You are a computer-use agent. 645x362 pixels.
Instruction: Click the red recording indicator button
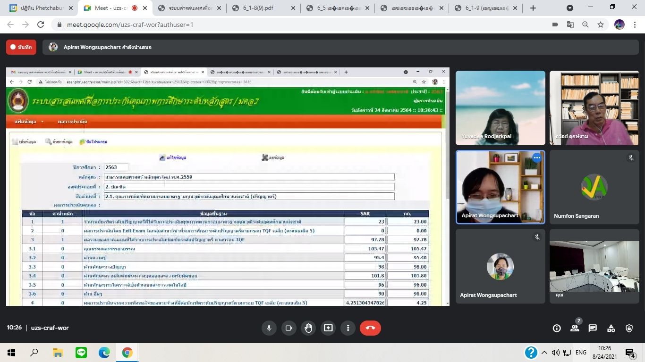coord(21,47)
